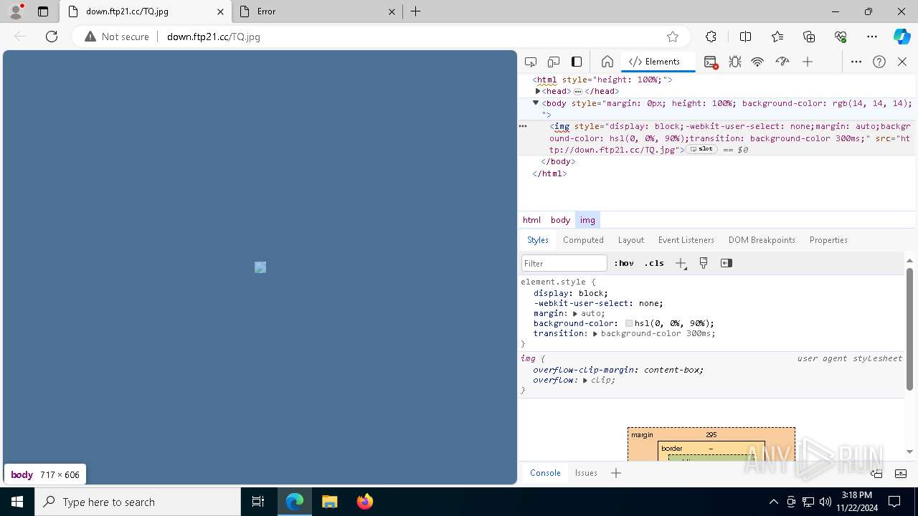The height and width of the screenshot is (516, 918).
Task: Open the img node actions ellipsis
Action: coord(523,125)
